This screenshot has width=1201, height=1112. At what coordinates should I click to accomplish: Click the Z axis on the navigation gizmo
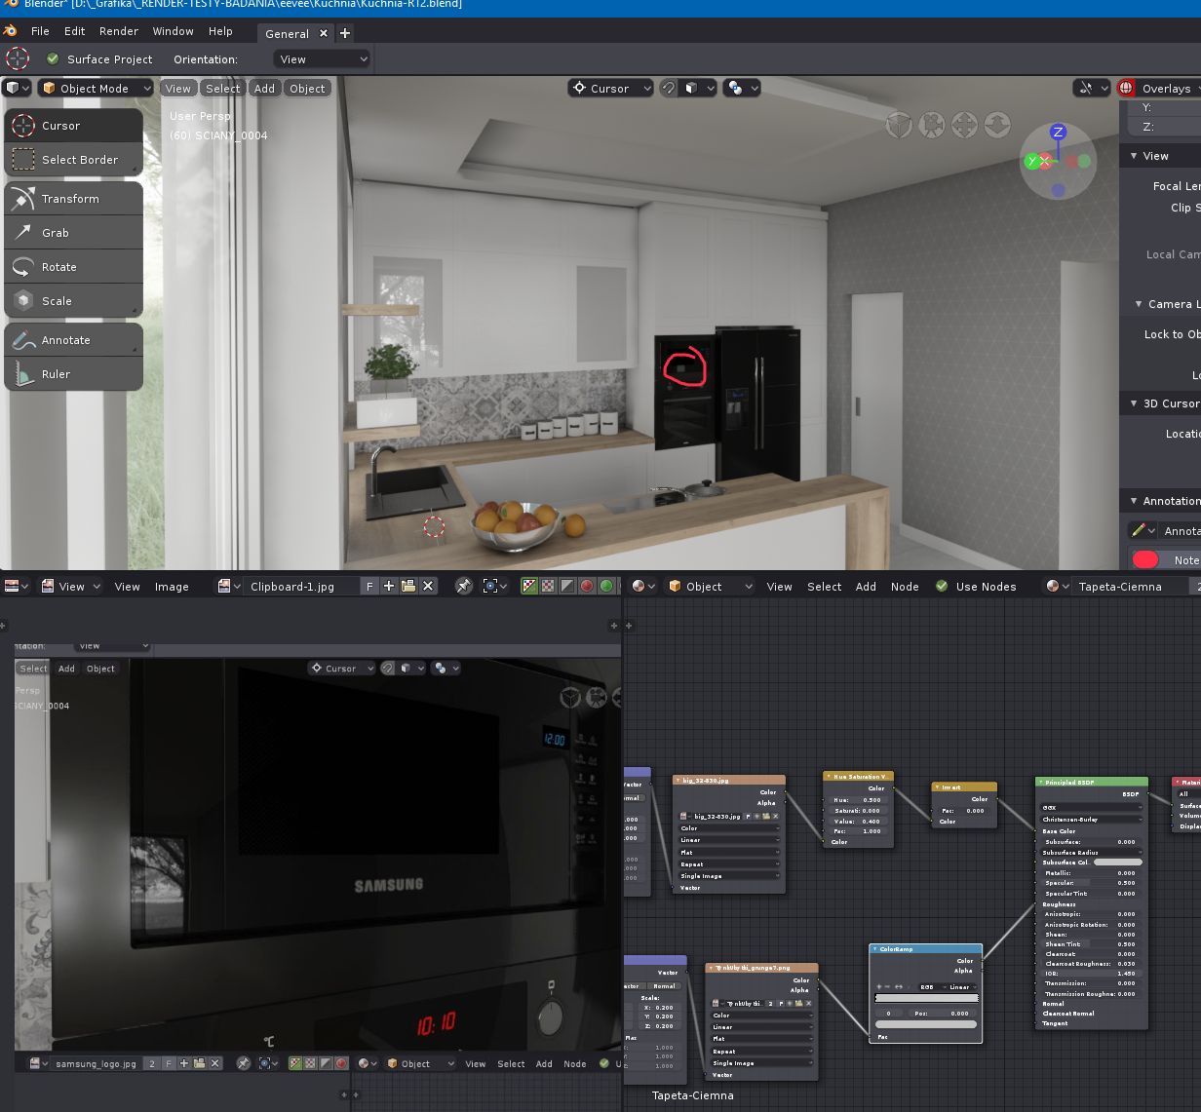[1058, 132]
